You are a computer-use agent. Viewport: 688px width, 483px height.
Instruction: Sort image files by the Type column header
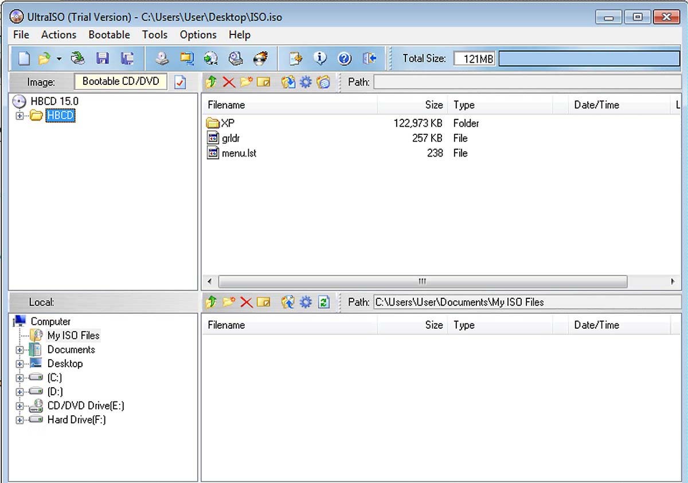[500, 105]
